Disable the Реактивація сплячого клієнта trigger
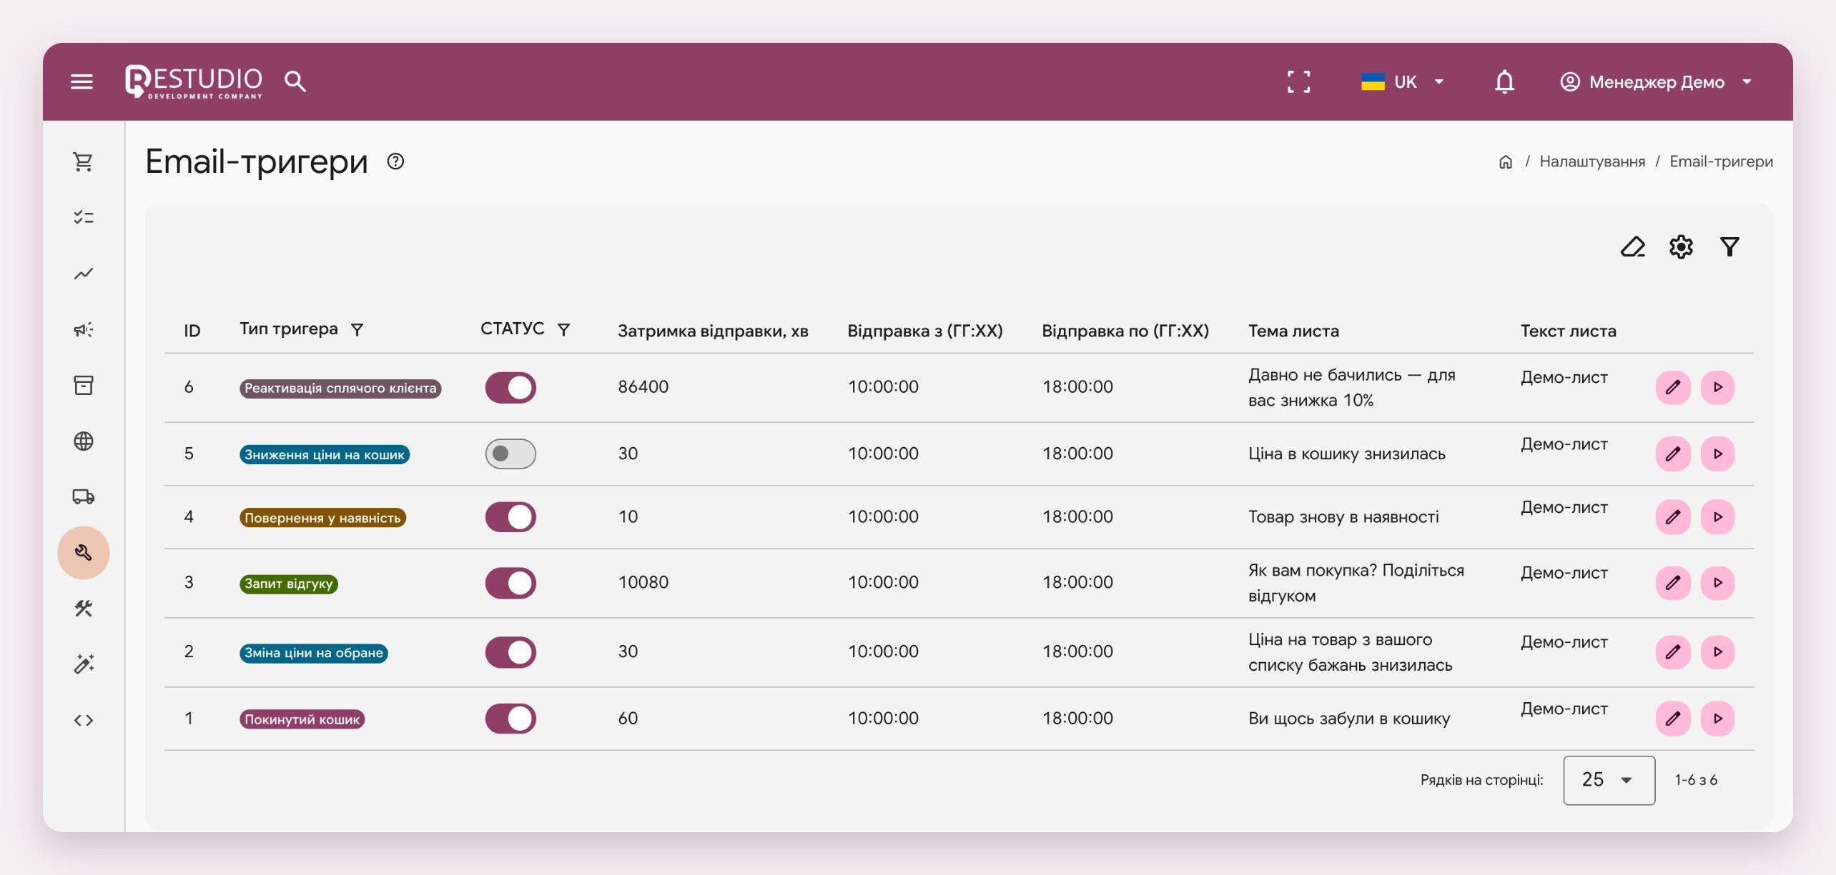The image size is (1836, 875). pos(510,387)
